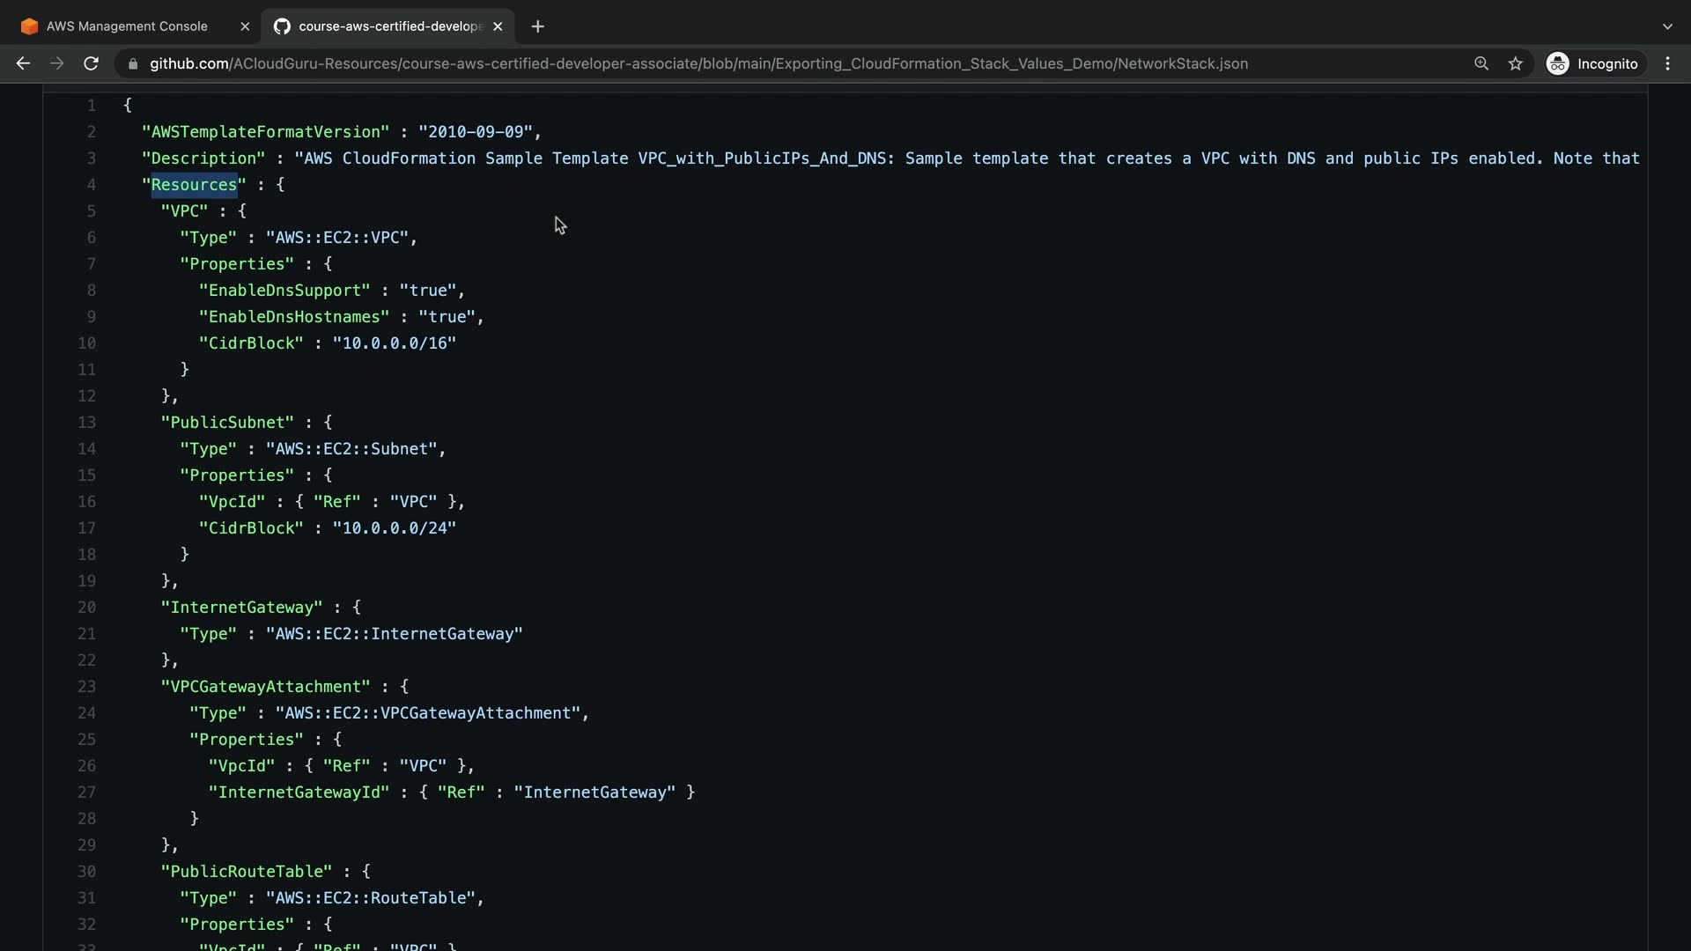1691x951 pixels.
Task: Reload the current GitHub page
Action: pos(91,63)
